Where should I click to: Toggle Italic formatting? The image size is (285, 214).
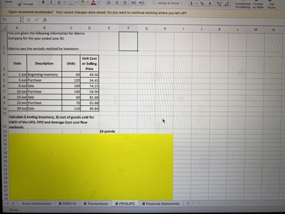coord(51,2)
